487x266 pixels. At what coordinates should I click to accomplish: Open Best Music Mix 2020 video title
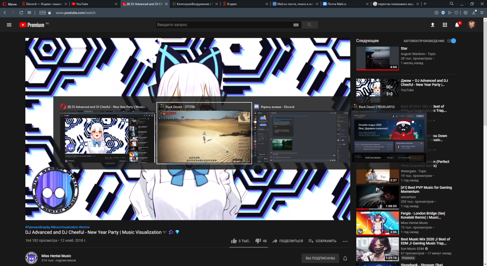[x=425, y=241]
